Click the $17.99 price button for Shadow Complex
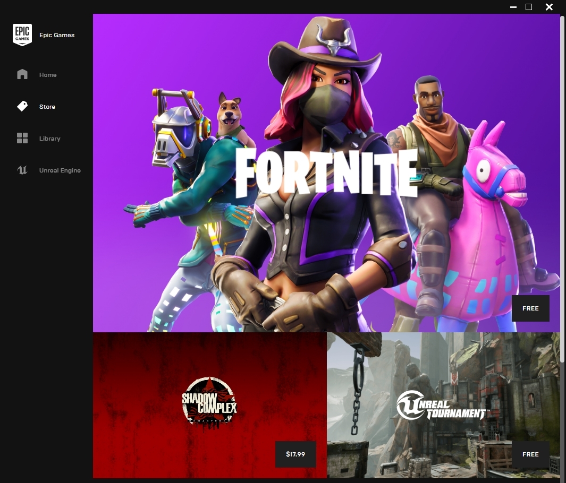Screen dimensions: 566x483 pyautogui.click(x=295, y=454)
